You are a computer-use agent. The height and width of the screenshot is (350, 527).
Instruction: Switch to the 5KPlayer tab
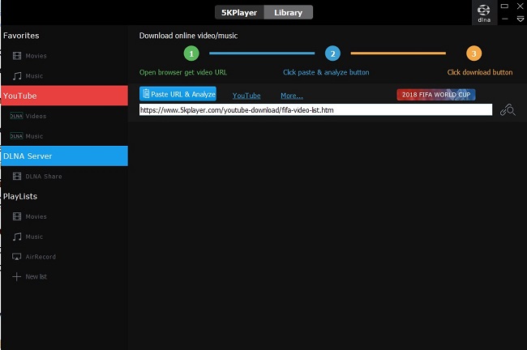tap(239, 12)
